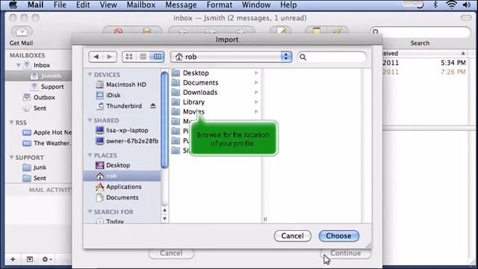The height and width of the screenshot is (269, 478).
Task: Click the search field in Import dialog
Action: pos(332,57)
